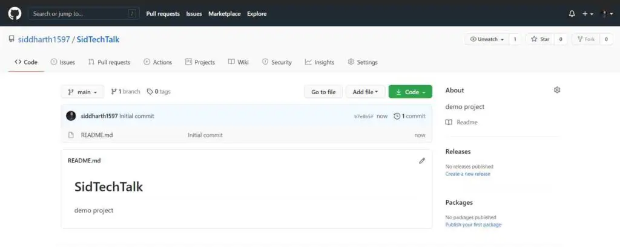Switch to the Pull requests repository tab

[109, 62]
